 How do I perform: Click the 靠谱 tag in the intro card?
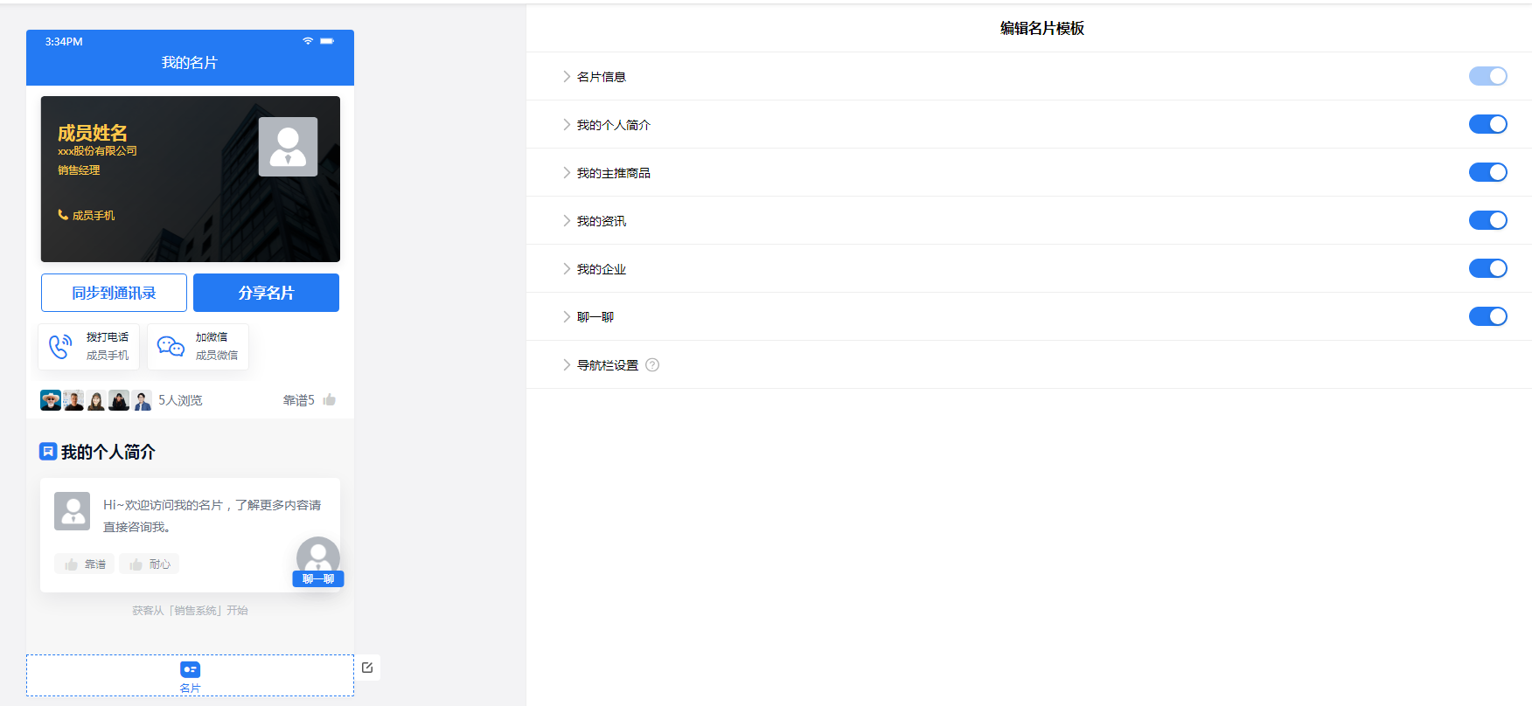point(85,564)
